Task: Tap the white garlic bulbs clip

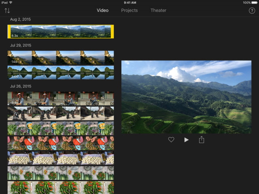Action: (x=61, y=158)
